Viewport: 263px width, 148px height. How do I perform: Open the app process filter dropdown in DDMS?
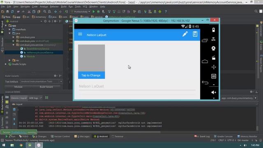click(239, 98)
